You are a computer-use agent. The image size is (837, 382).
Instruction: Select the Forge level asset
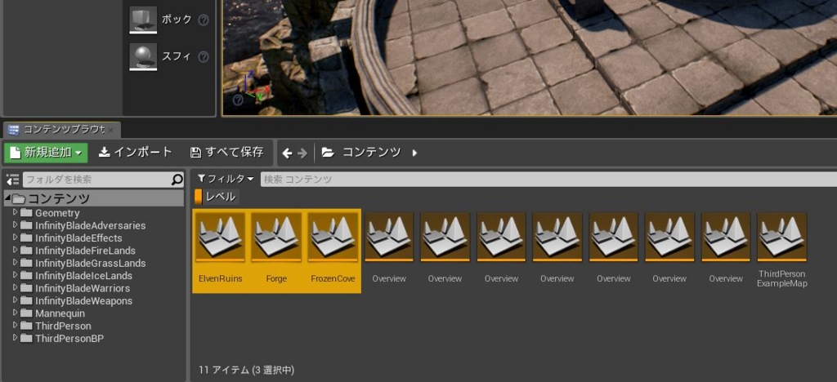tap(276, 251)
